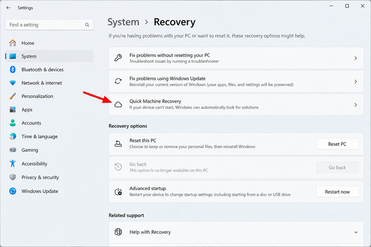Click the Privacy shield icon
The image size is (371, 247).
pos(13,177)
